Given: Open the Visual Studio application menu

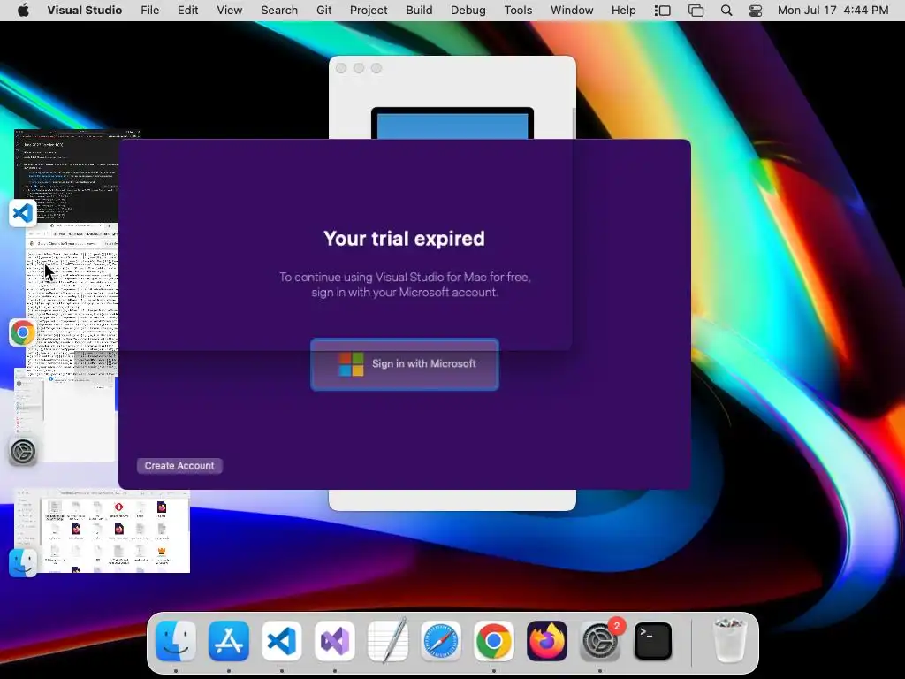Looking at the screenshot, I should (84, 11).
